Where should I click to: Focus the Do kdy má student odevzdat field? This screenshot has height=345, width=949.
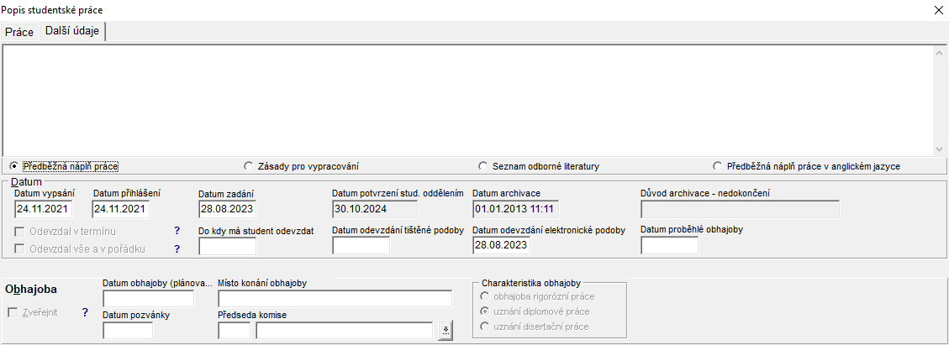227,246
